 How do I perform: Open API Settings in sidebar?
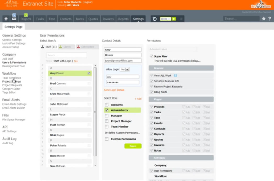coord(9,131)
